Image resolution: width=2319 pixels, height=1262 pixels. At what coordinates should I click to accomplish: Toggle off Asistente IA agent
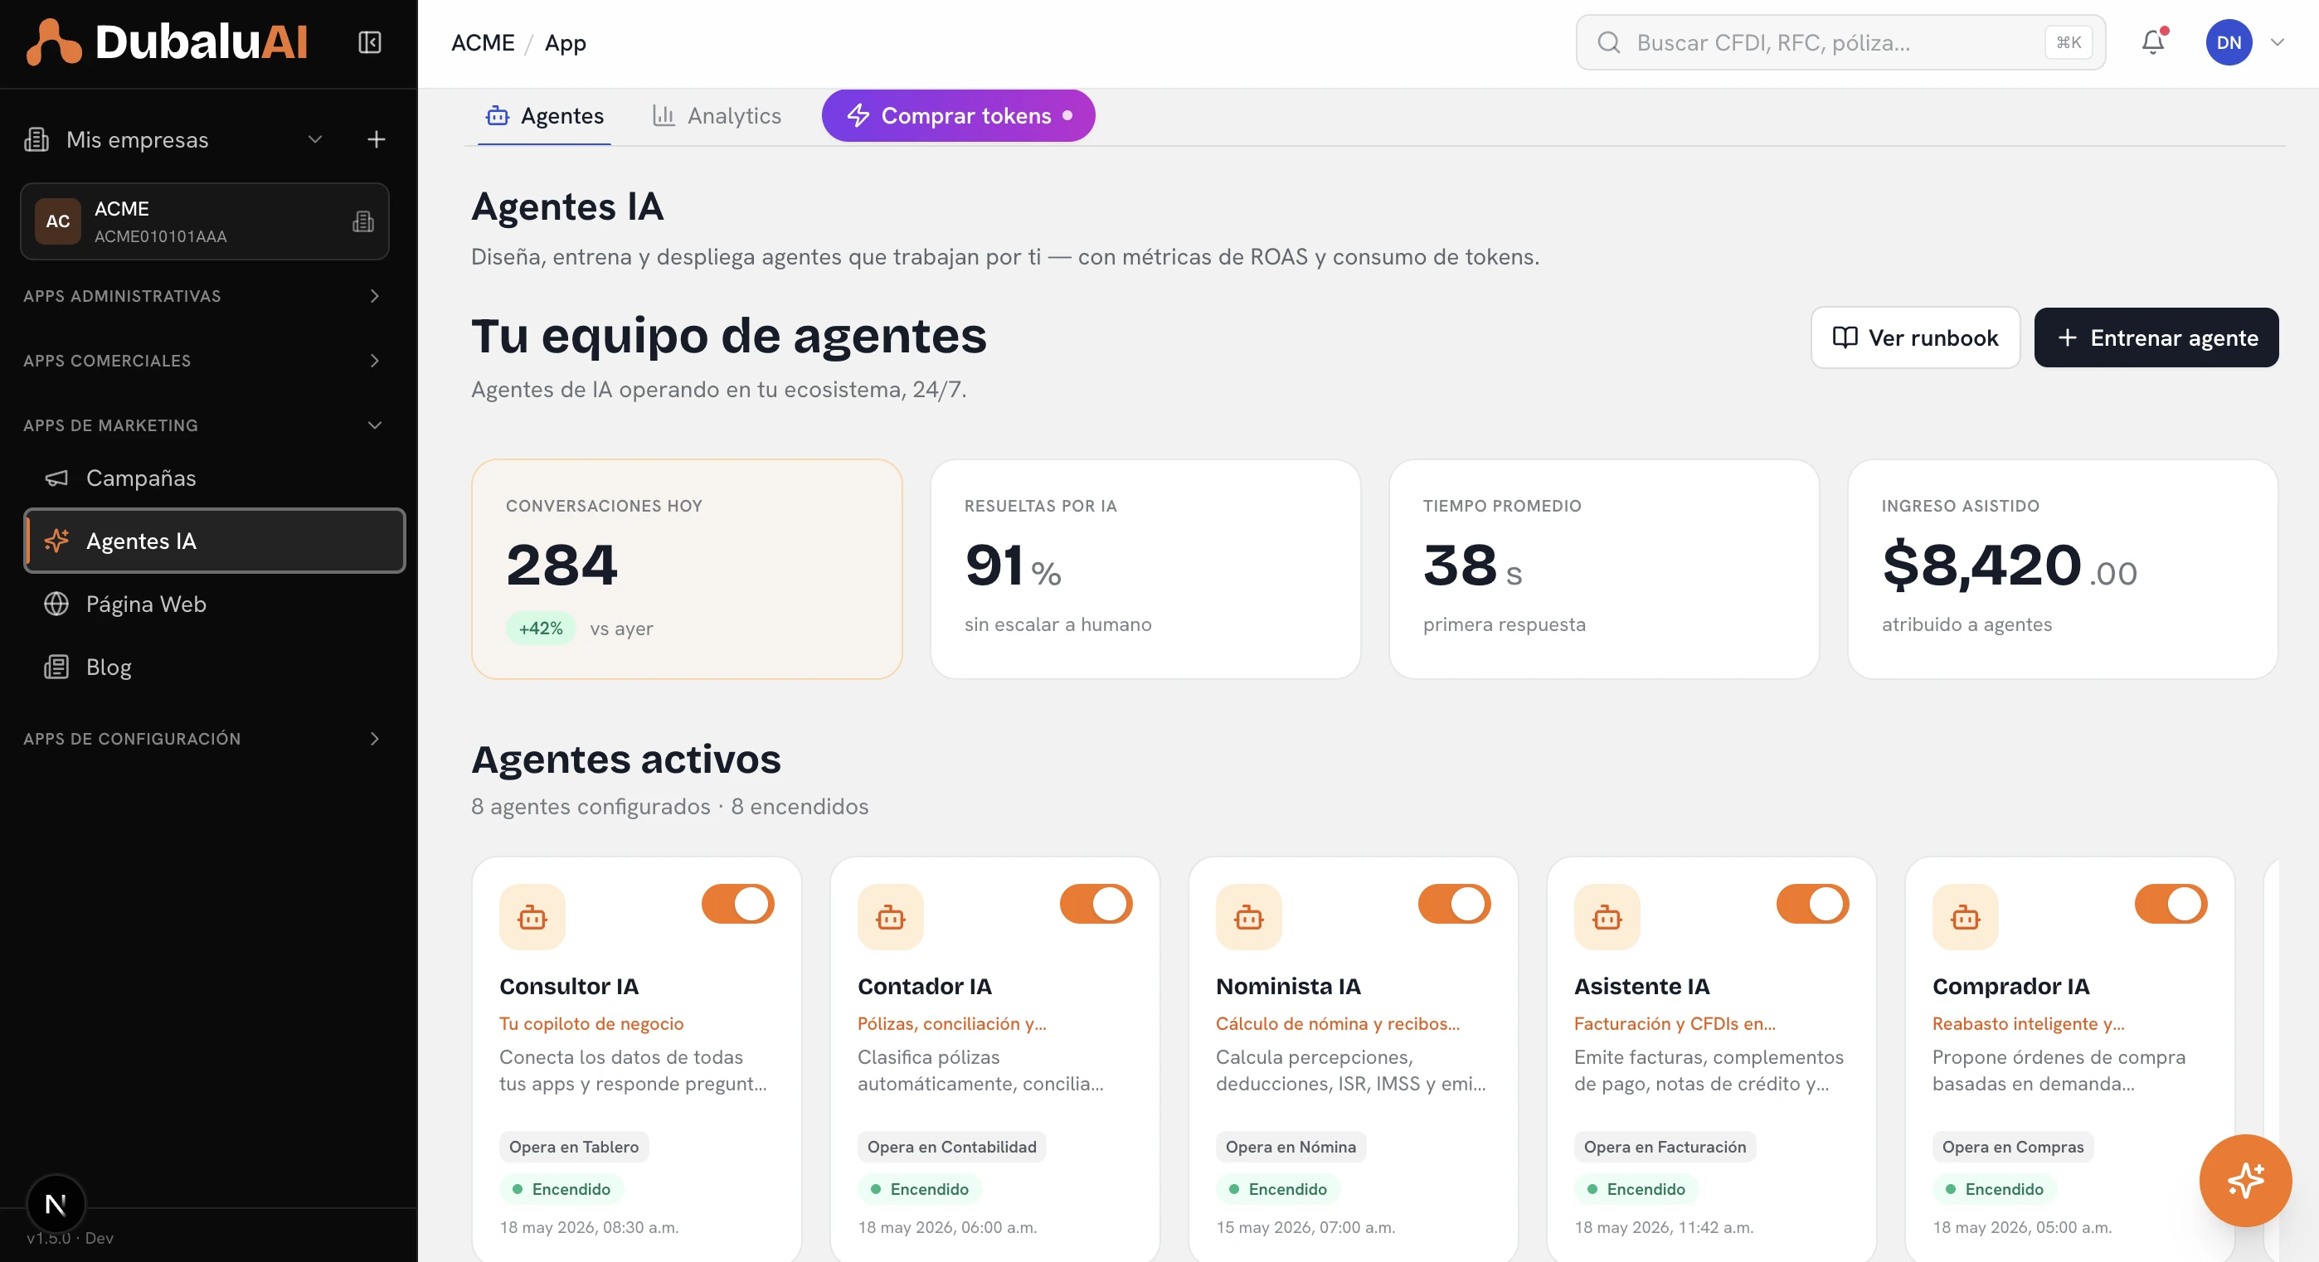(x=1812, y=904)
